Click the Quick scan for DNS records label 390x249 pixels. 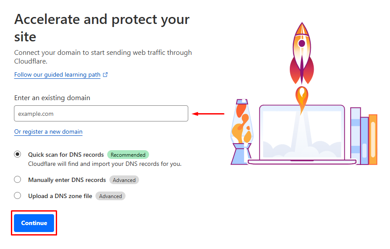[x=66, y=155]
